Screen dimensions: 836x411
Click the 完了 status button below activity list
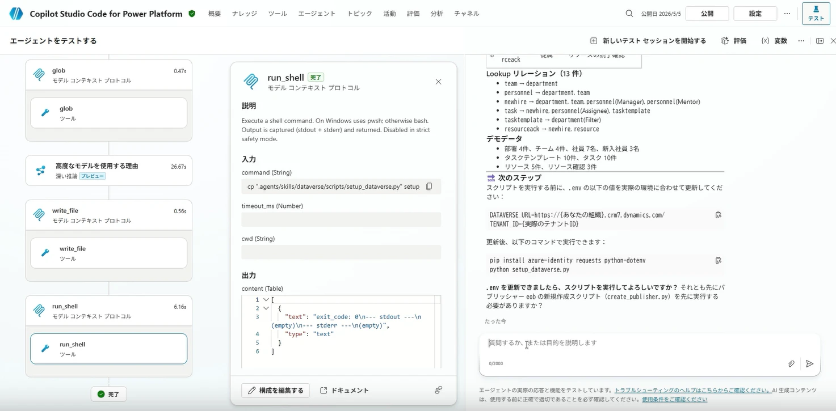tap(109, 394)
